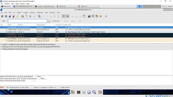Click the Apply filter button
The width and height of the screenshot is (173, 97).
pyautogui.click(x=73, y=21)
